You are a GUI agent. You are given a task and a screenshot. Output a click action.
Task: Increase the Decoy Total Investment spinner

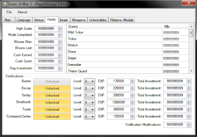[x=189, y=87]
